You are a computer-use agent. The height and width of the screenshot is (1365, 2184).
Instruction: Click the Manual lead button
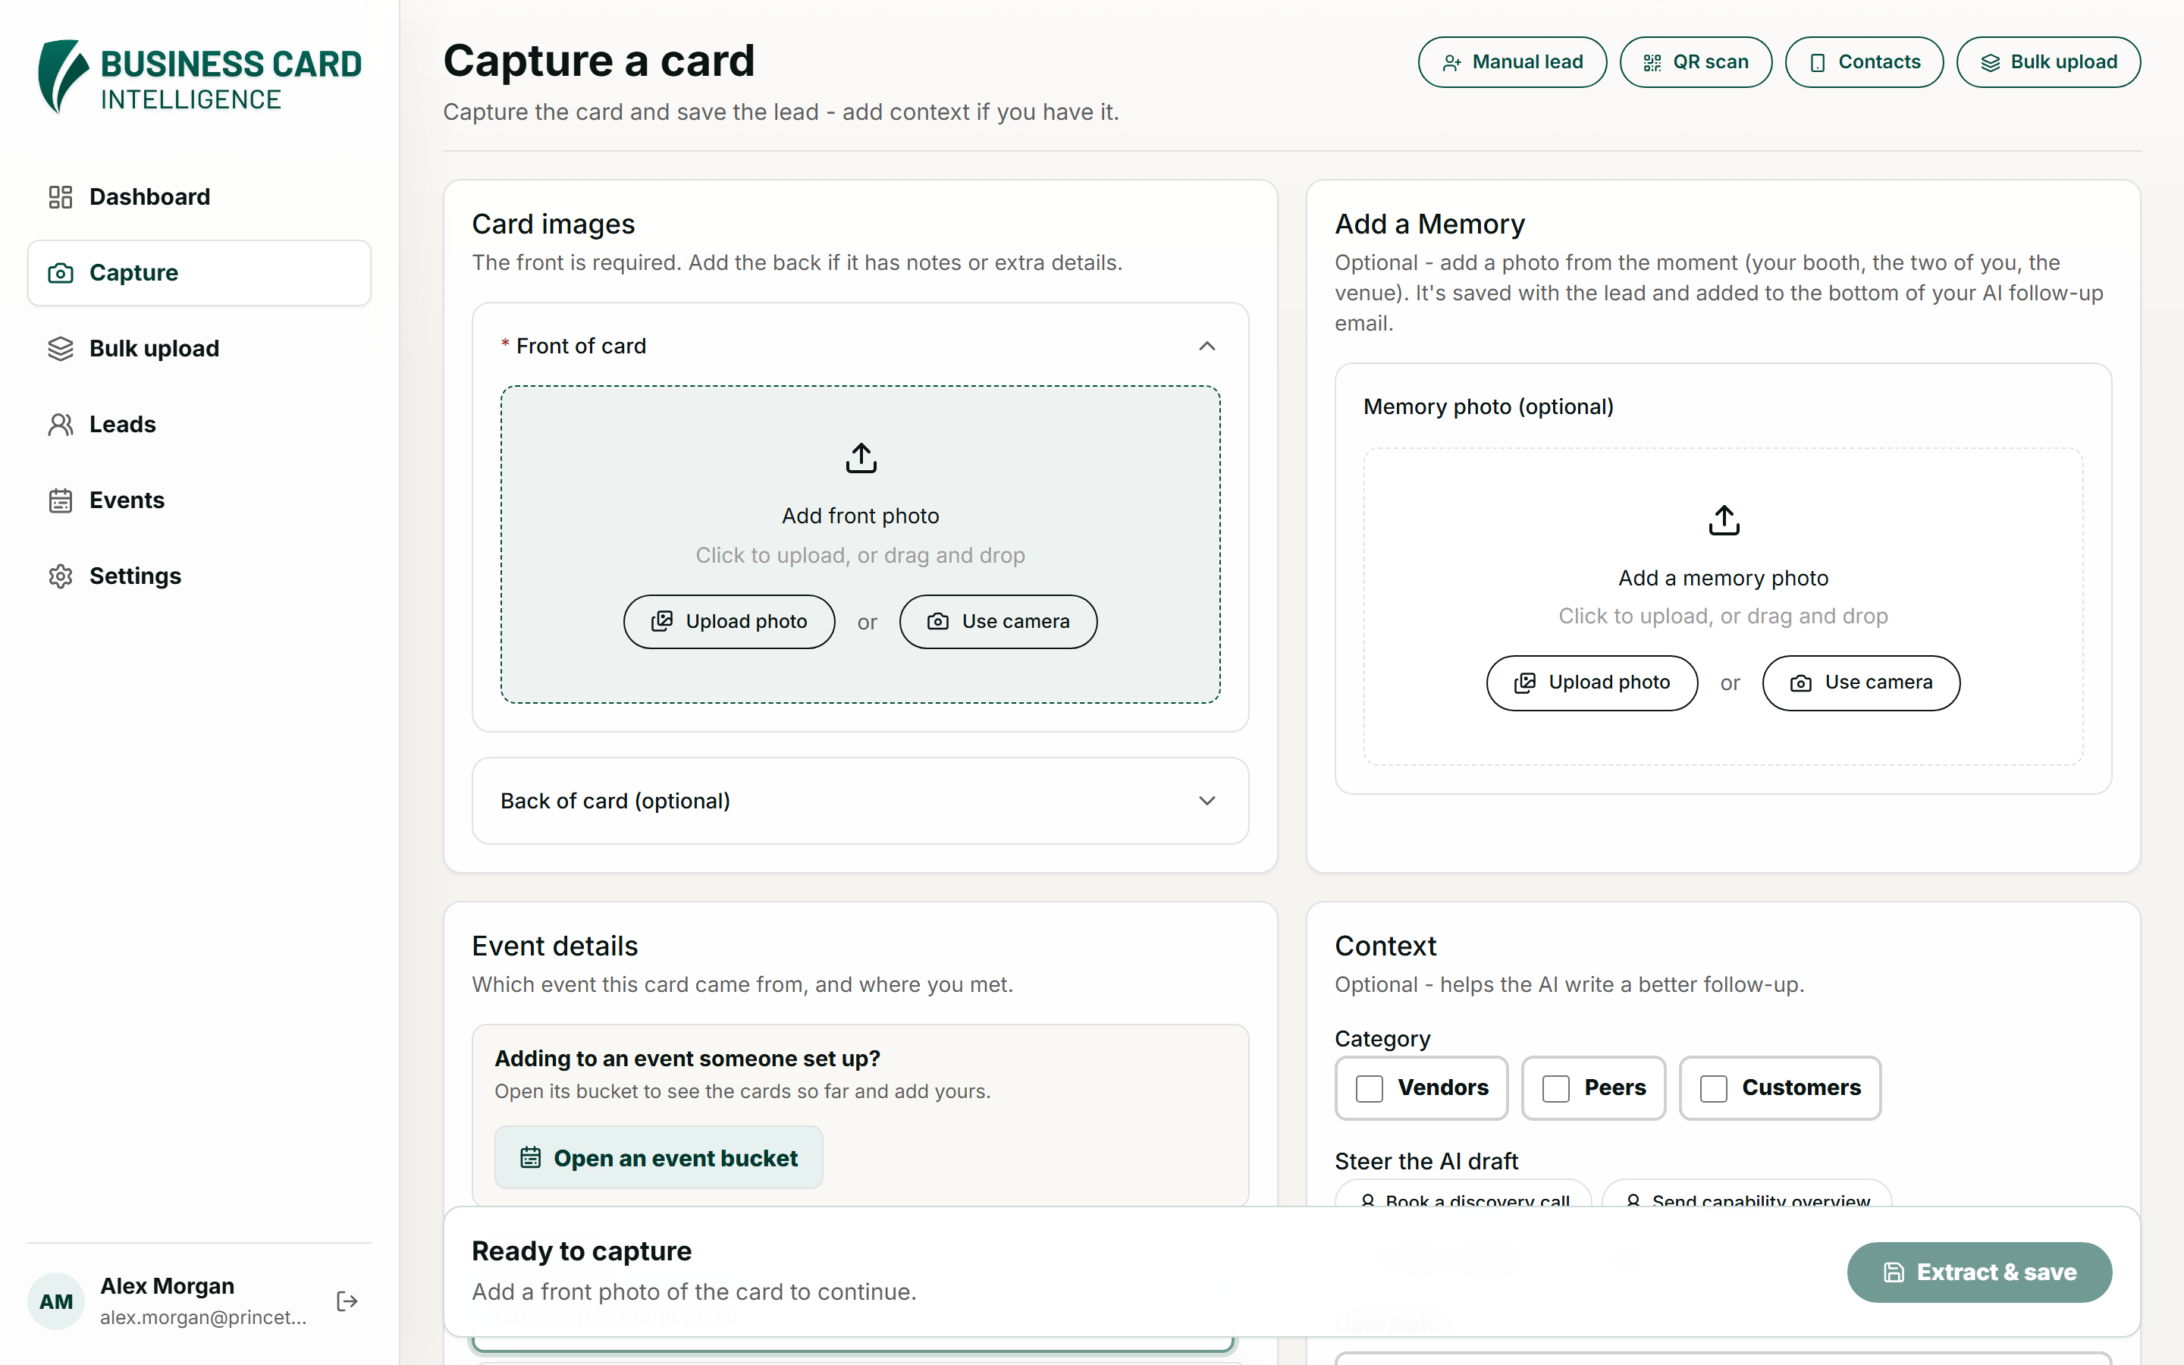point(1511,62)
